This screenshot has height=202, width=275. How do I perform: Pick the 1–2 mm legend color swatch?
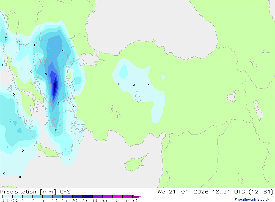[x=28, y=196]
